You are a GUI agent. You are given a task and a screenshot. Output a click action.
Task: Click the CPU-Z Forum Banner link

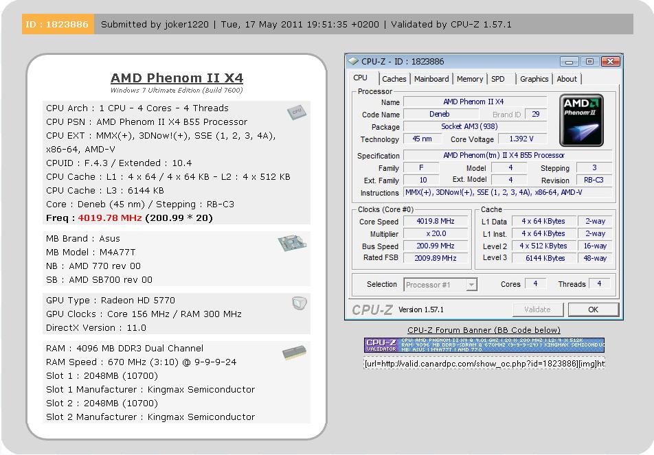tap(484, 330)
